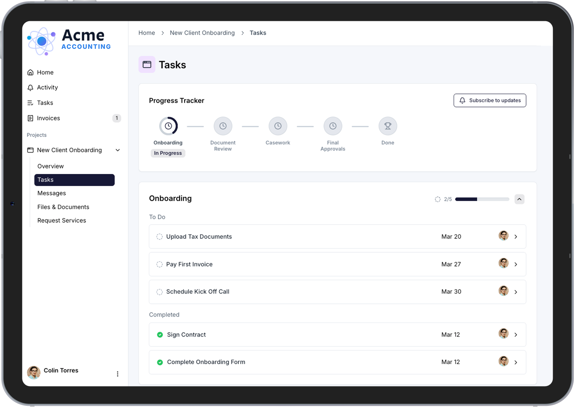Click the Home house icon in sidebar
Image resolution: width=574 pixels, height=407 pixels.
(x=30, y=72)
